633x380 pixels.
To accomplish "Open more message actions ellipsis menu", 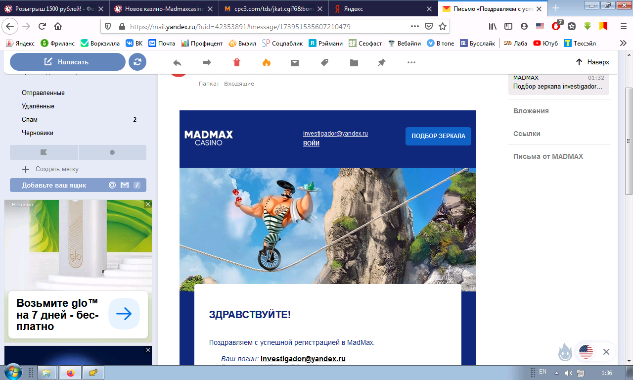I will 411,62.
